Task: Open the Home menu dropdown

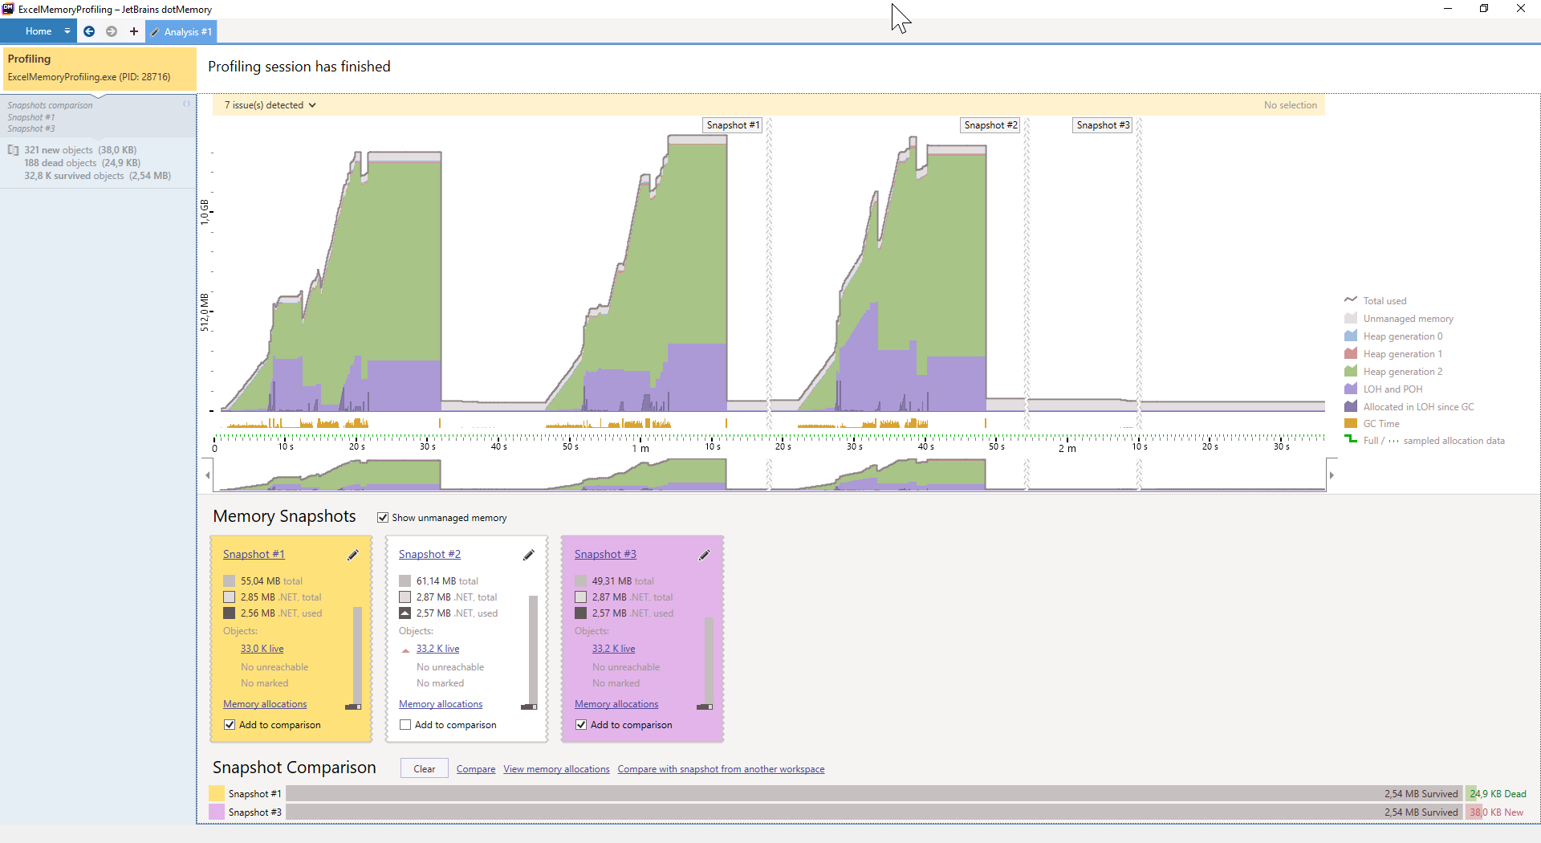Action: pos(67,31)
